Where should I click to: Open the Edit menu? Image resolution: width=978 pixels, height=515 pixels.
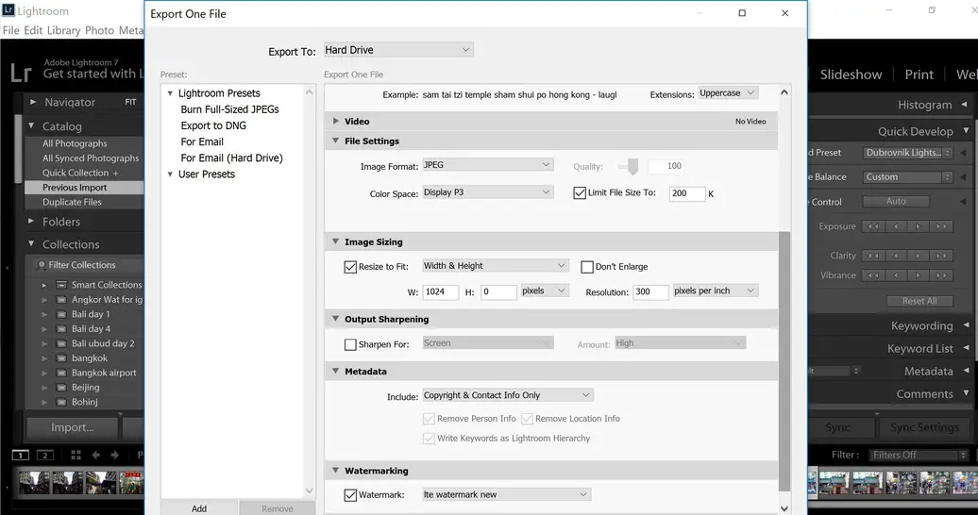(x=33, y=30)
